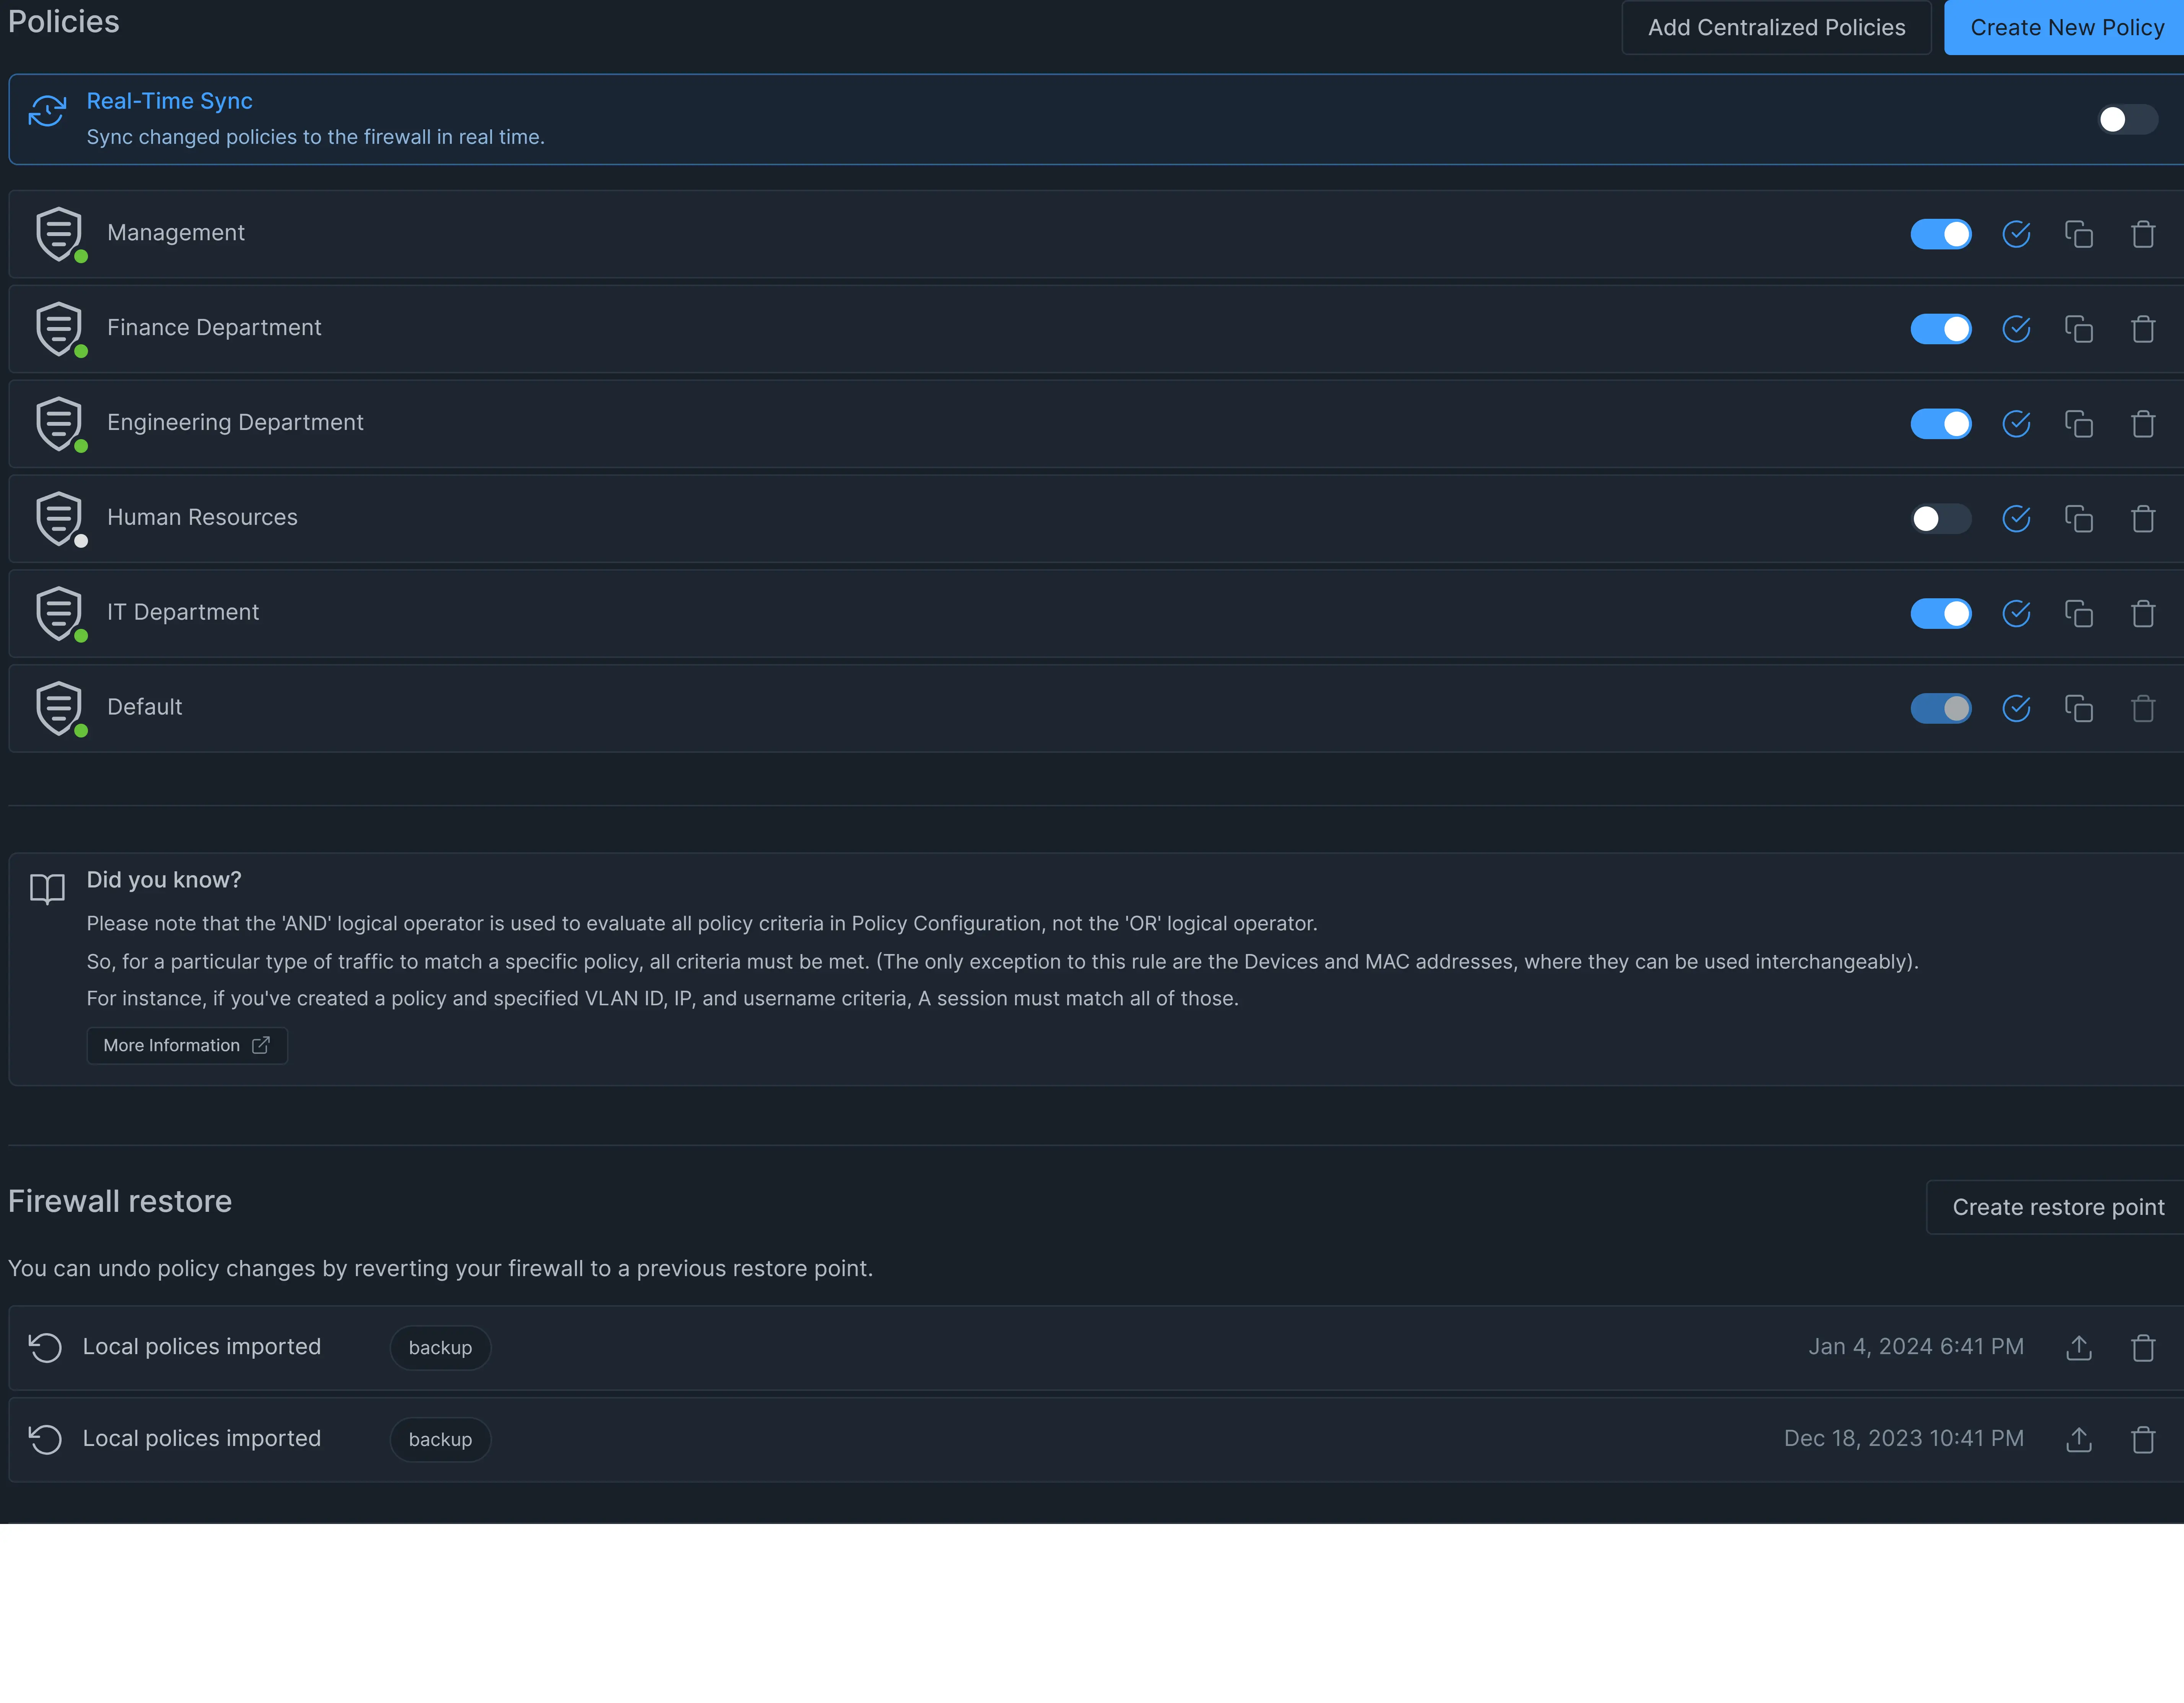Open the More Information link
2184x1703 pixels.
(x=187, y=1046)
